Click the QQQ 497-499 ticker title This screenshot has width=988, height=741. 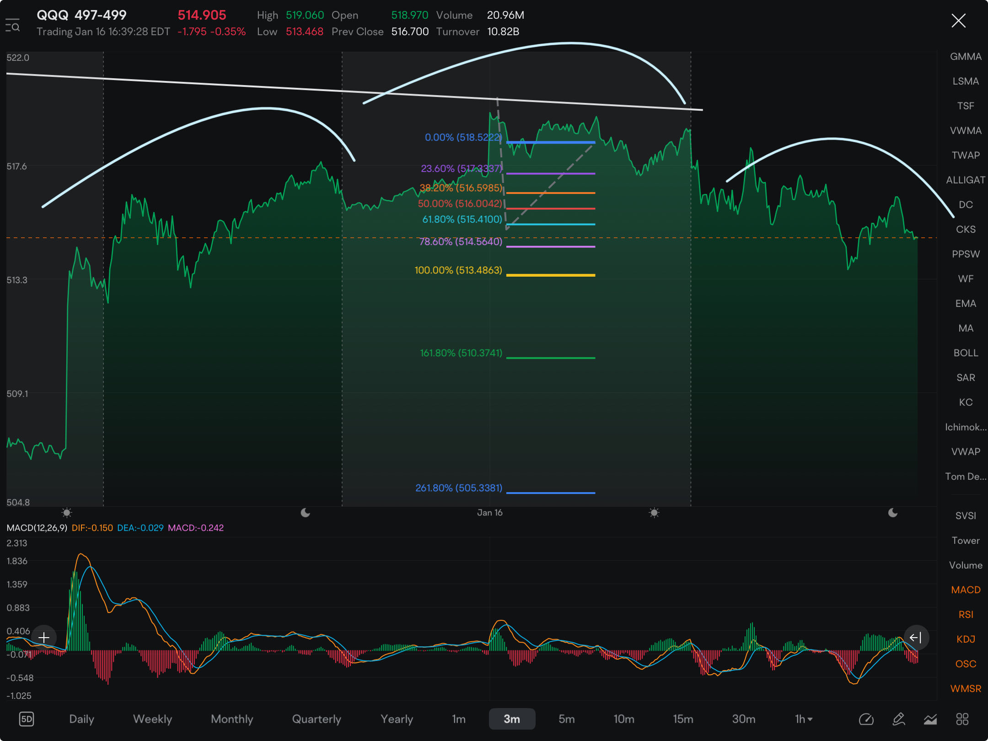point(81,15)
